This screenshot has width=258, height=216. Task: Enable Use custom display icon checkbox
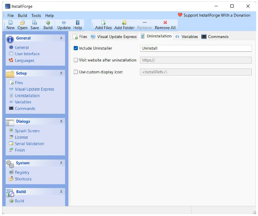[76, 72]
